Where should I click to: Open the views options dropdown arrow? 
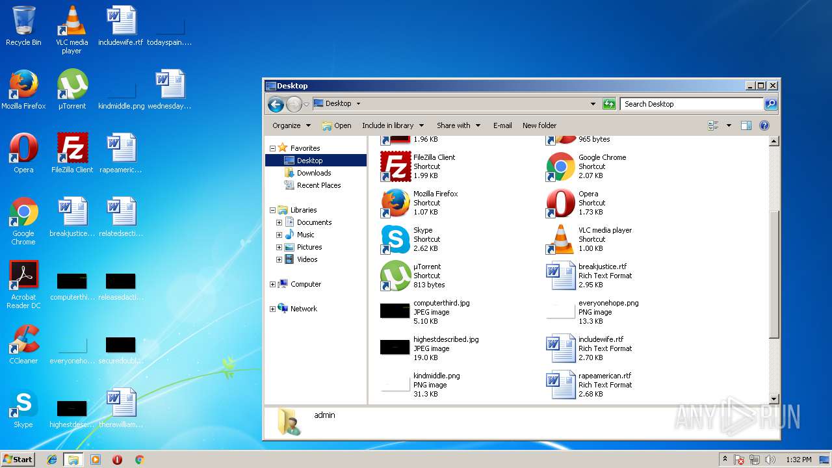(729, 125)
